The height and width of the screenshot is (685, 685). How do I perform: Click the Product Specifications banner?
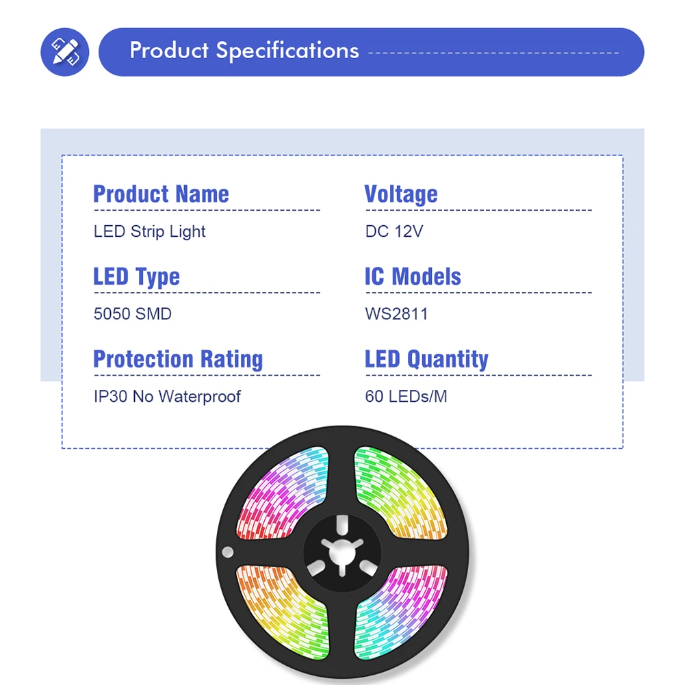pos(371,52)
